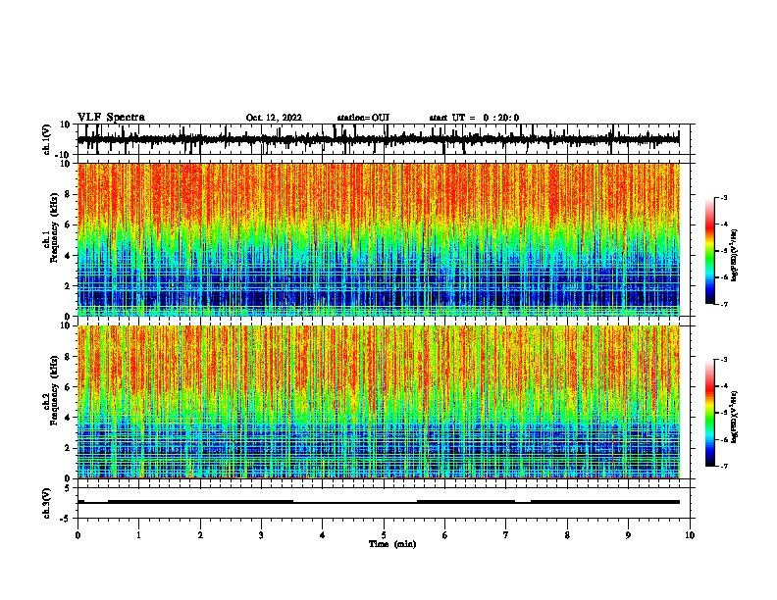
Task: Click the "VLF Spectra" plot title
Action: click(111, 118)
